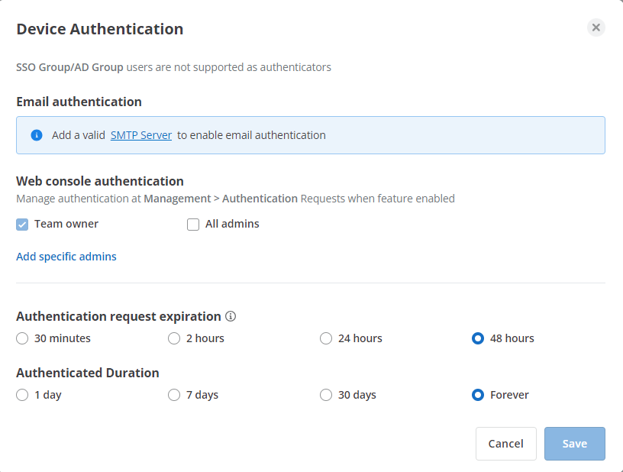Click the Authenticated Duration heading

pos(87,373)
